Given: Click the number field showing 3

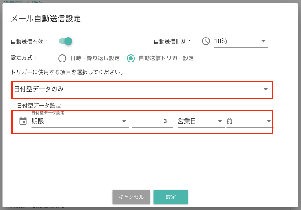Looking at the screenshot, I should [152, 121].
